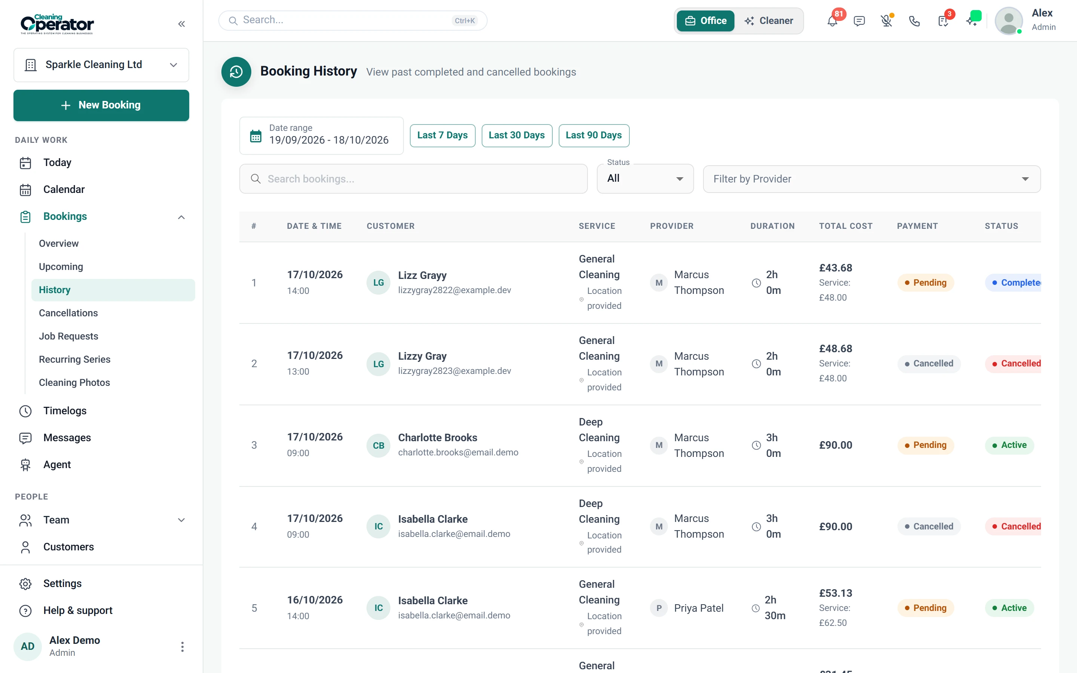Screen dimensions: 1077x673
Task: Open Customers in the sidebar
Action: coord(101,547)
